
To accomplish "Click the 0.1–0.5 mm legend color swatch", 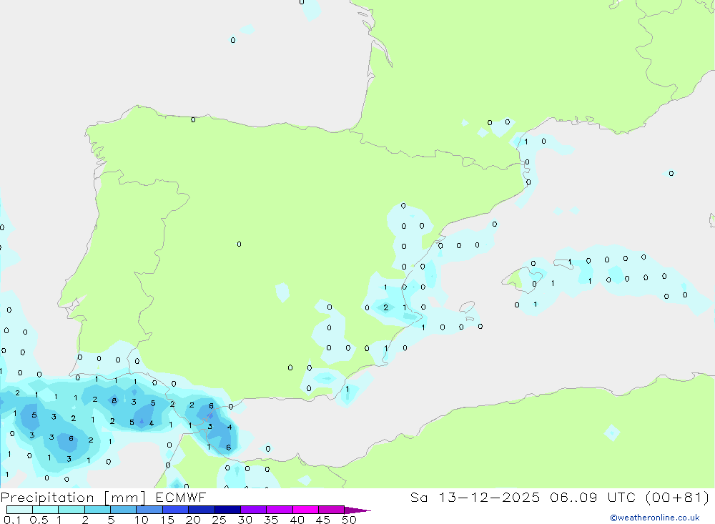I will click(x=19, y=510).
